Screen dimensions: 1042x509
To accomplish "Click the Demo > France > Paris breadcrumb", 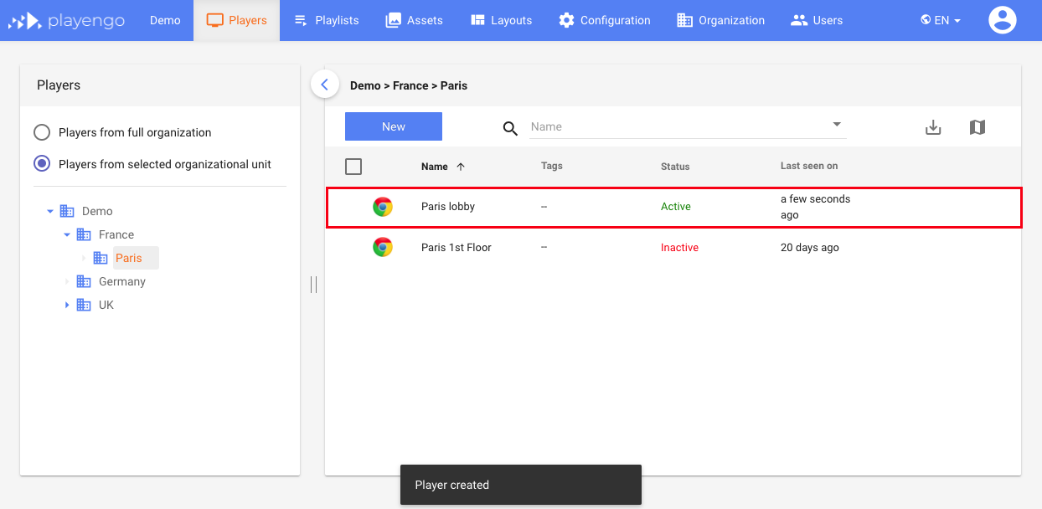I will pyautogui.click(x=409, y=85).
